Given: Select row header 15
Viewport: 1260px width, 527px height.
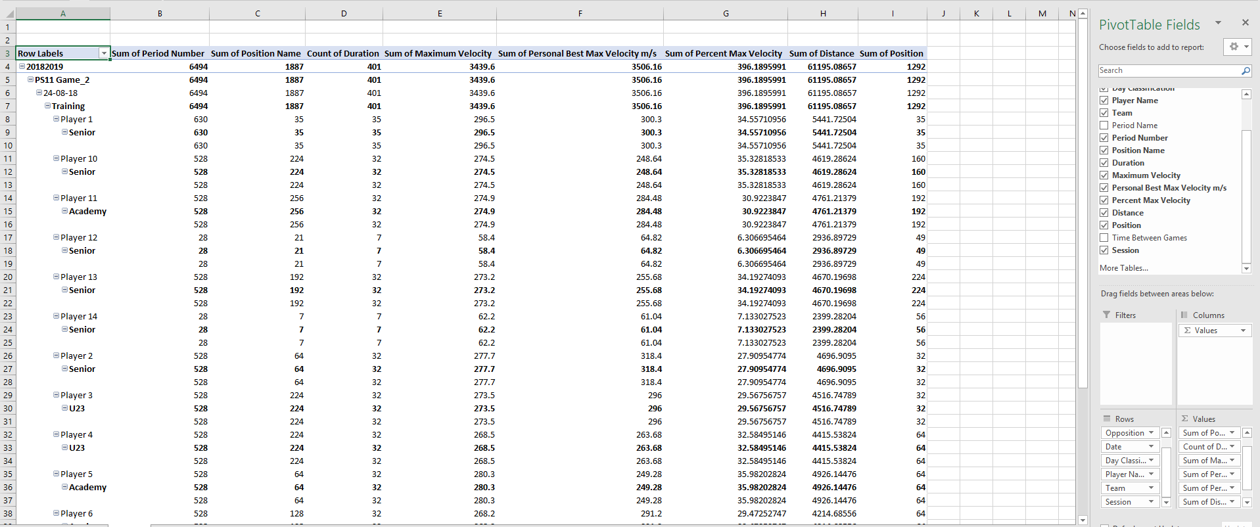Looking at the screenshot, I should [x=8, y=211].
